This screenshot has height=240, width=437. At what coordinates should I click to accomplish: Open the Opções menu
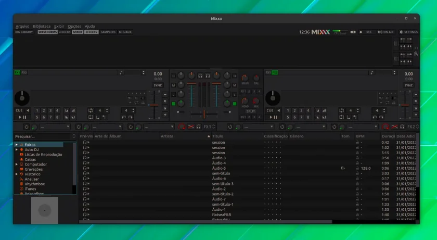pyautogui.click(x=74, y=27)
